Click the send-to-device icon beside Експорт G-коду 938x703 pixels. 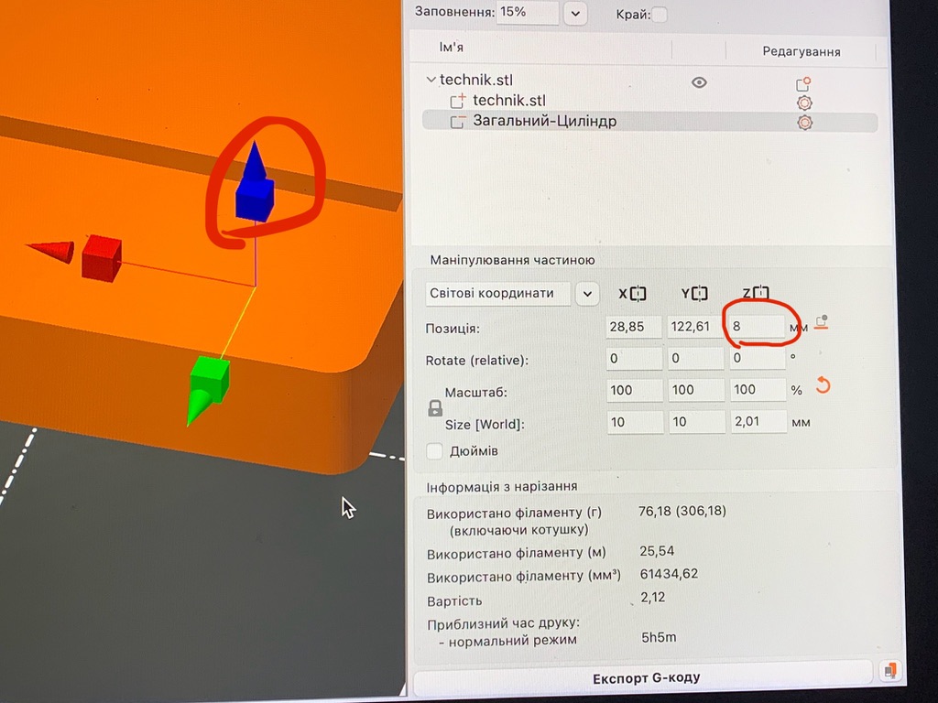[x=889, y=671]
